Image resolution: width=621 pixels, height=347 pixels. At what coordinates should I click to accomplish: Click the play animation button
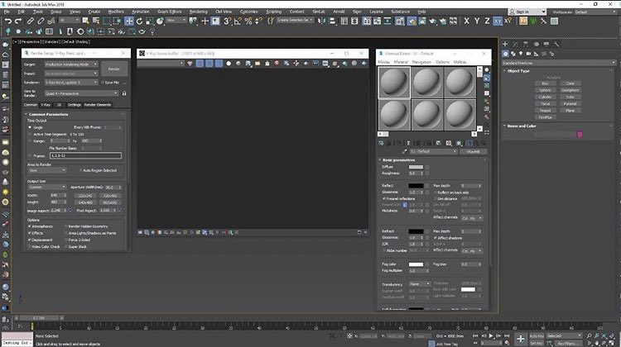491,336
